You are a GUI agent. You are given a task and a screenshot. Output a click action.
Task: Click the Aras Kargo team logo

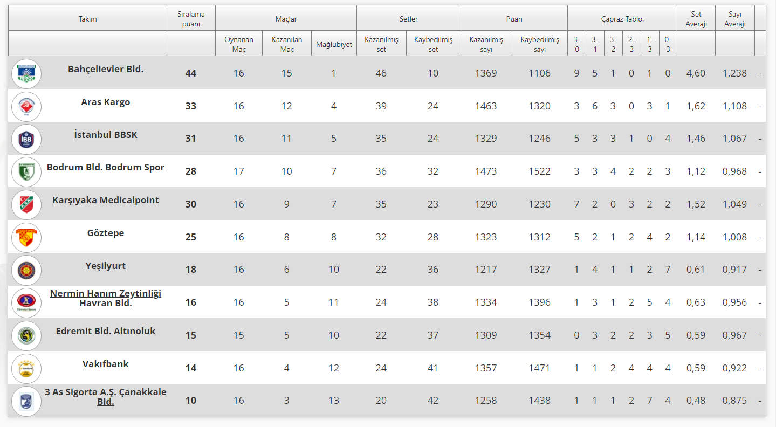(x=26, y=107)
